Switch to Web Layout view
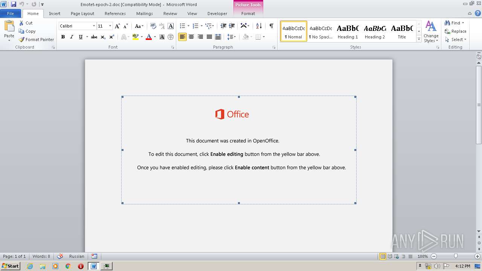 click(x=397, y=256)
